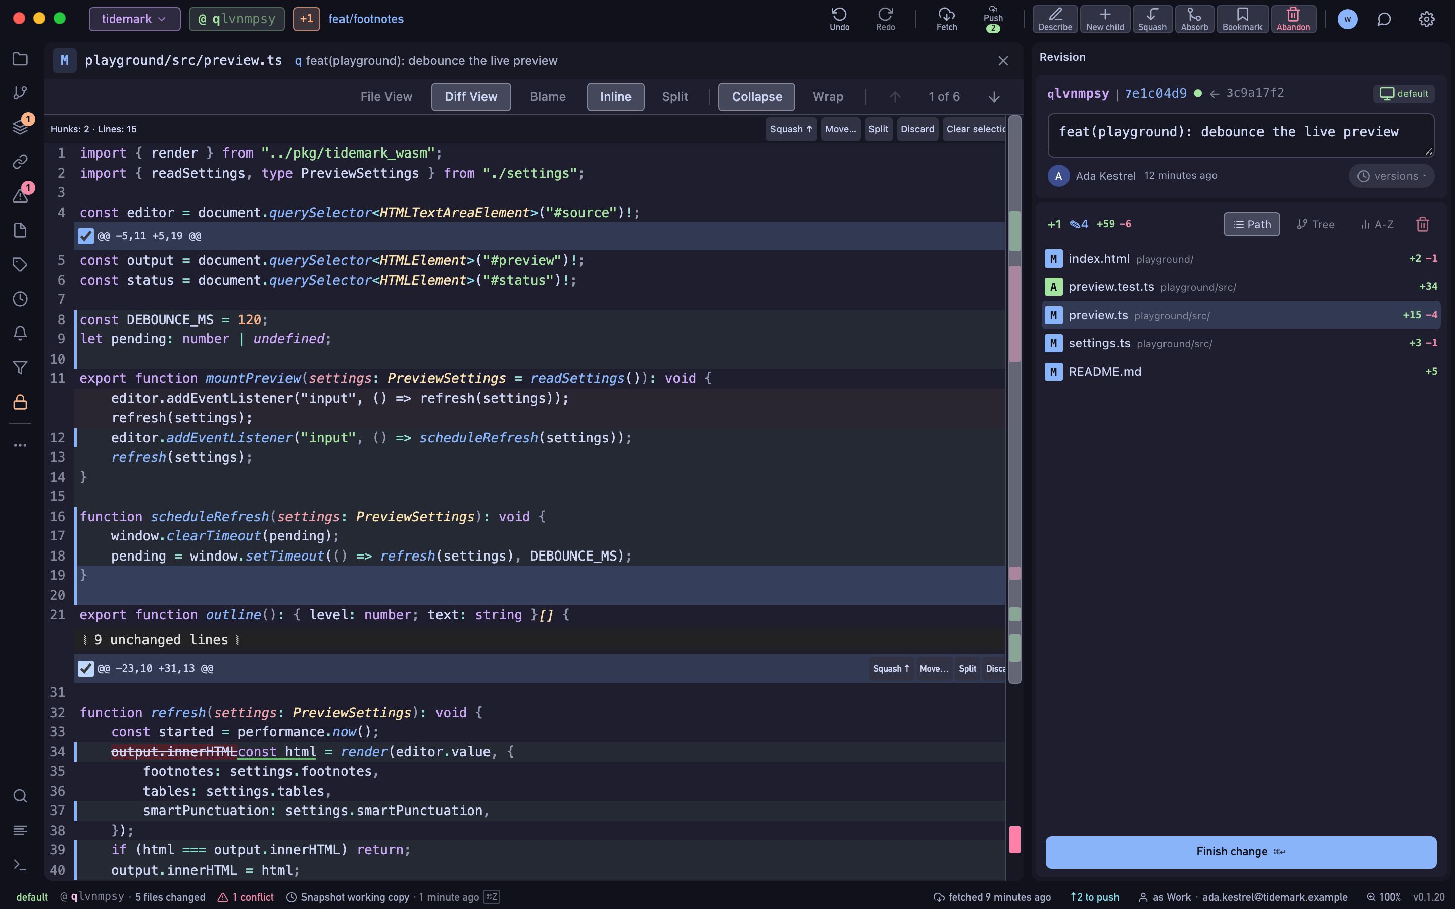Open the chat bubble icon in the top bar
1455x909 pixels.
(1384, 19)
